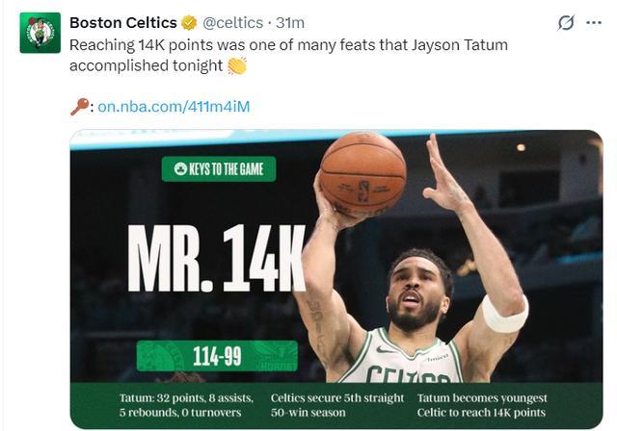Click the Celtics logo beside the score
The image size is (617, 431).
[160, 357]
